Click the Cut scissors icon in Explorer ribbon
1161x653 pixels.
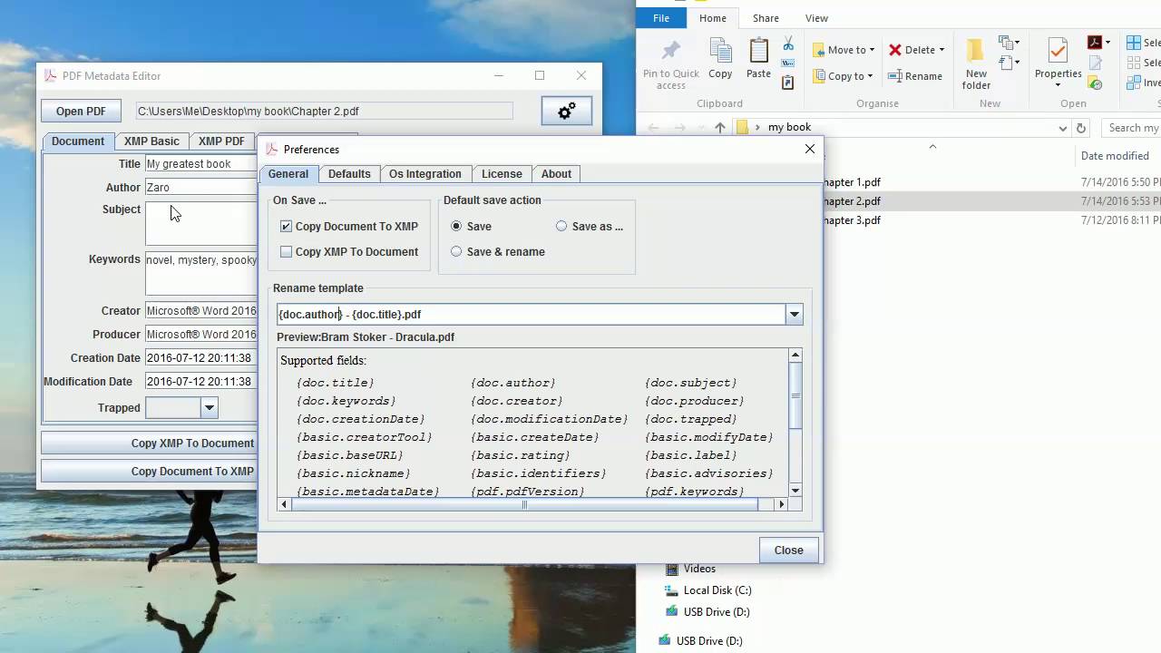click(x=788, y=44)
